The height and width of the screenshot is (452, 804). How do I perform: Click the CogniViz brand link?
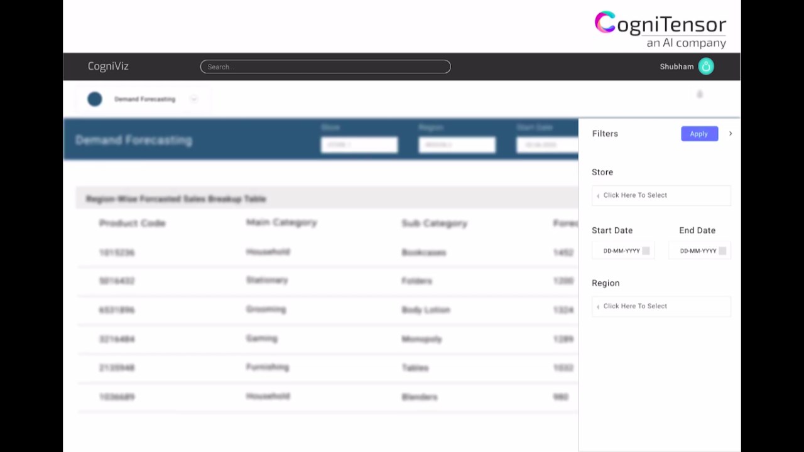tap(108, 67)
